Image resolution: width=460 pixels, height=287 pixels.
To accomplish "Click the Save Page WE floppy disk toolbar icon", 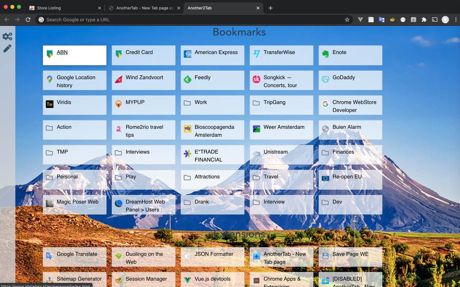I will (371, 20).
